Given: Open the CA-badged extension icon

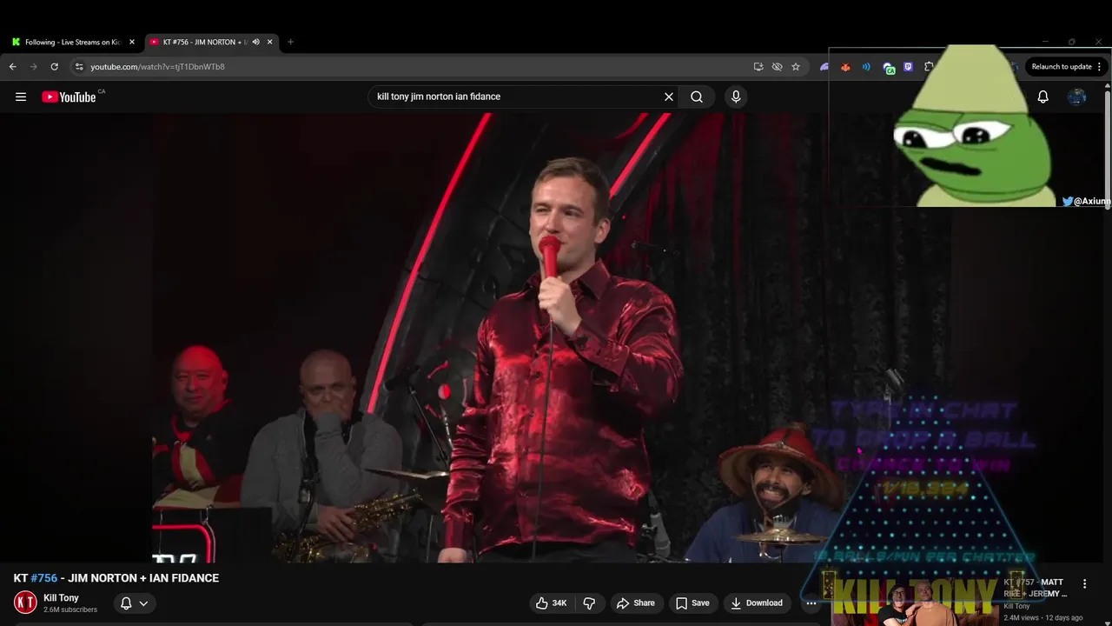Looking at the screenshot, I should point(888,67).
